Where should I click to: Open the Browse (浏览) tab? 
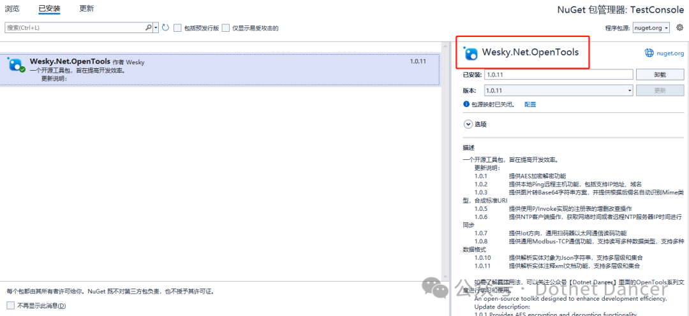[12, 8]
